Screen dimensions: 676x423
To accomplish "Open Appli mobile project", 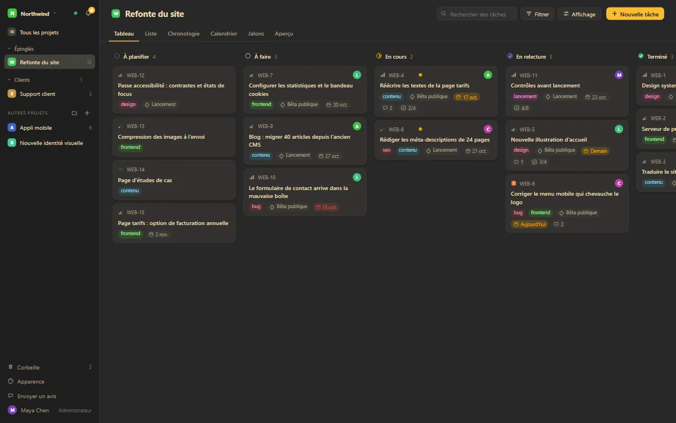I will (50, 127).
